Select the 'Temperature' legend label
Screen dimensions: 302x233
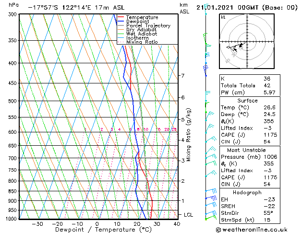point(142,17)
